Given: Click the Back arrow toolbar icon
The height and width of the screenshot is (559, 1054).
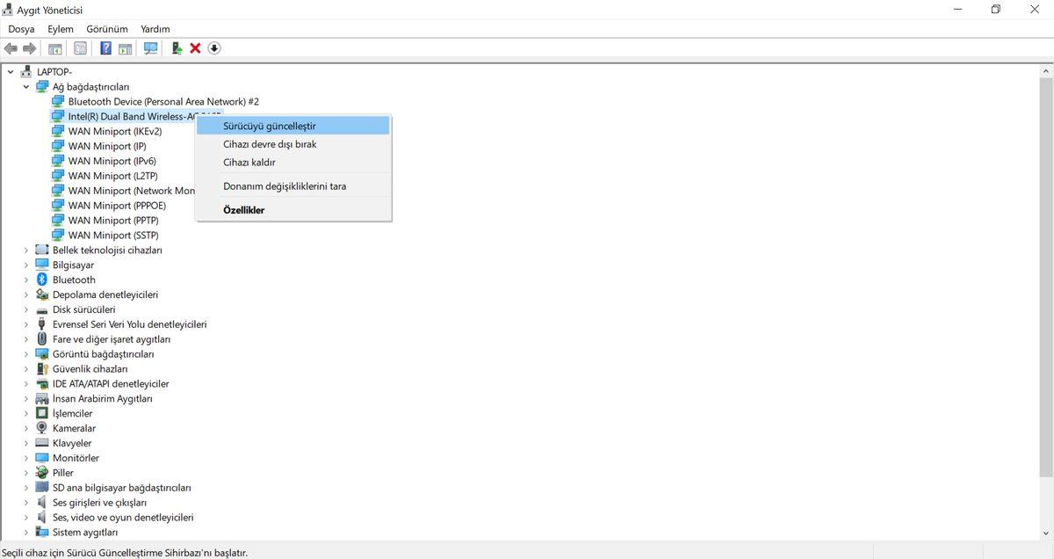Looking at the screenshot, I should click(x=11, y=48).
